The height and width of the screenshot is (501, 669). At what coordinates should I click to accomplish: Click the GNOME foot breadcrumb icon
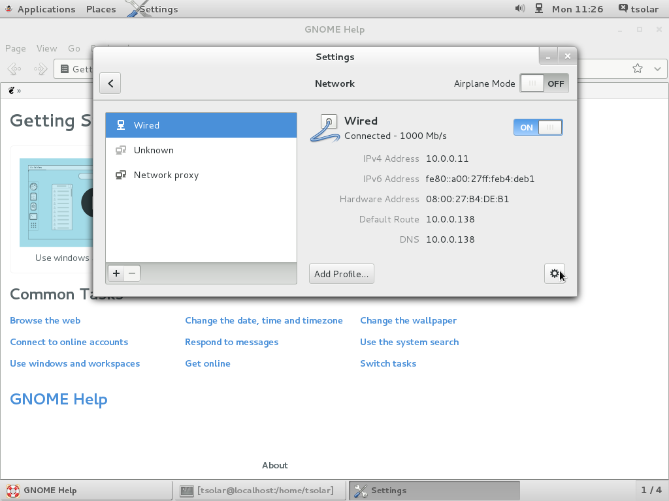tap(12, 90)
